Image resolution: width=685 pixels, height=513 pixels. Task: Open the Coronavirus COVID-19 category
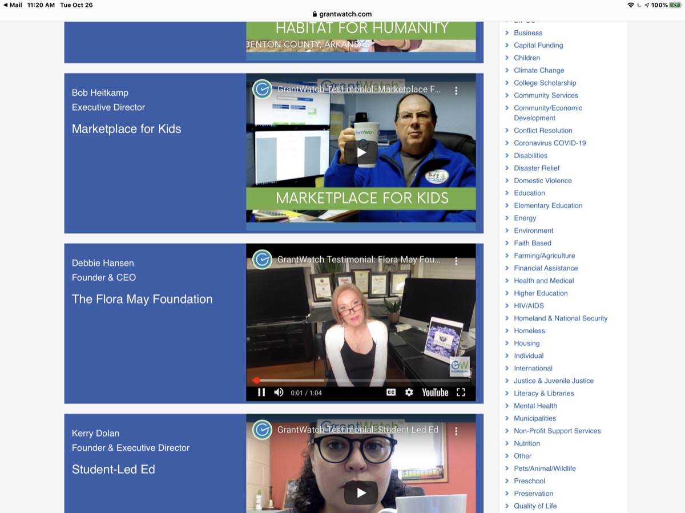(549, 143)
